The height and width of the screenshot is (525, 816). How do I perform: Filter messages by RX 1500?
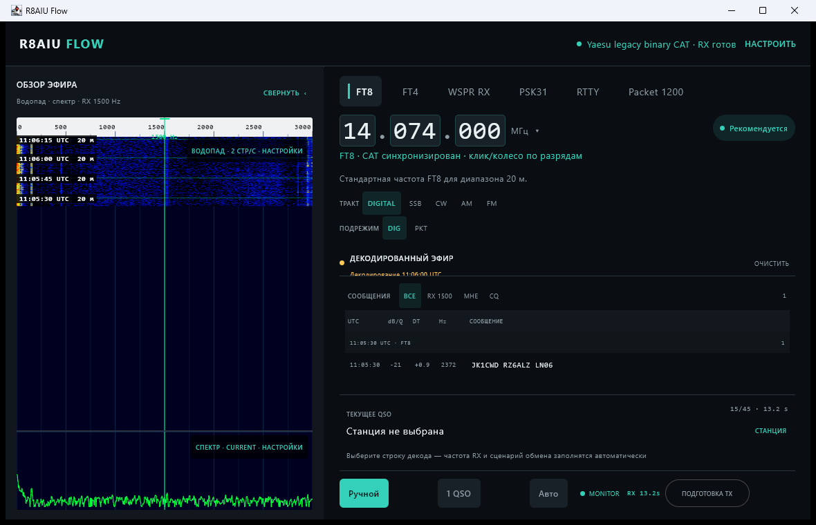(439, 296)
